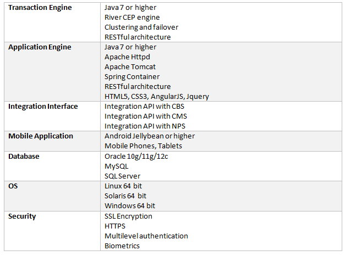Select 'Integration API with CMS'
345x256 pixels.
click(146, 116)
